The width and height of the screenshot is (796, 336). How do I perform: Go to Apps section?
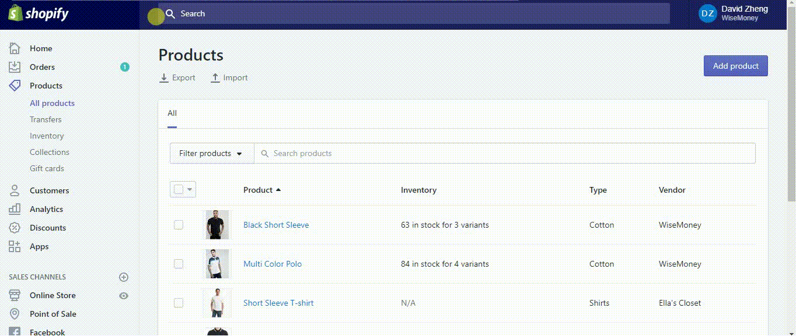(x=39, y=246)
